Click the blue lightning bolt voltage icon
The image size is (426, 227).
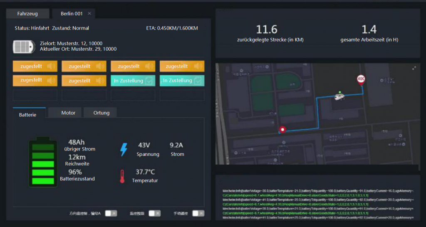pos(124,149)
